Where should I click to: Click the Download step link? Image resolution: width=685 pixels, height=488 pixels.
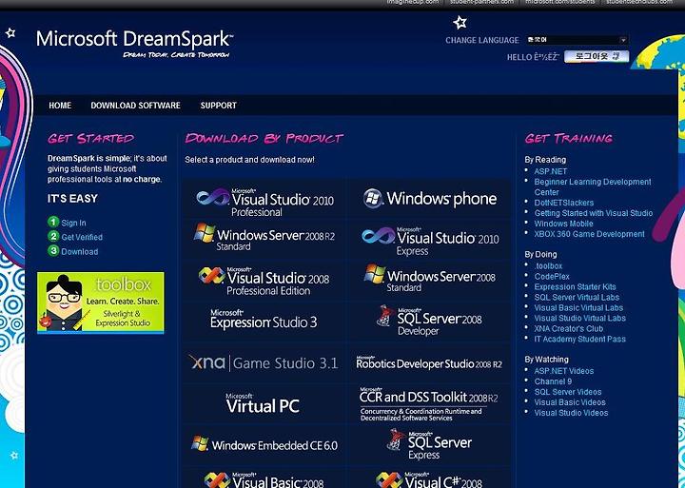[x=80, y=252]
